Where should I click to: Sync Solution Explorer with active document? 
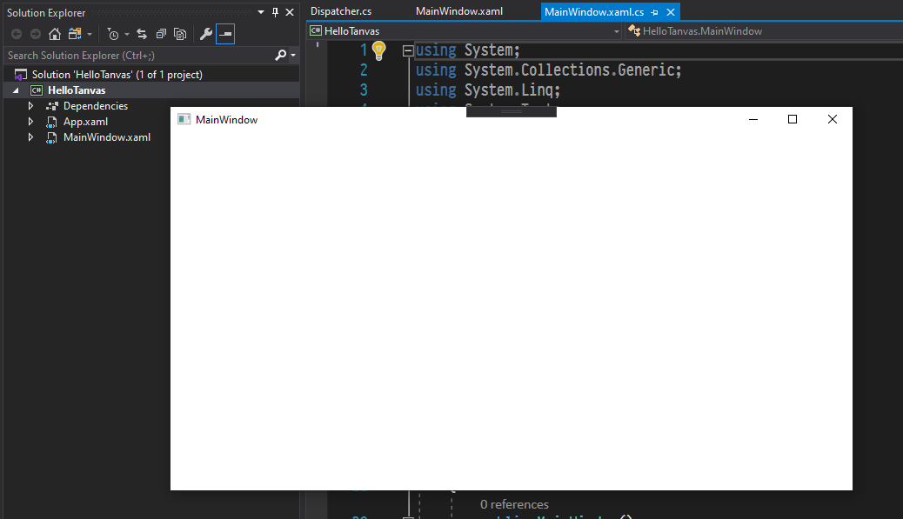pyautogui.click(x=141, y=34)
